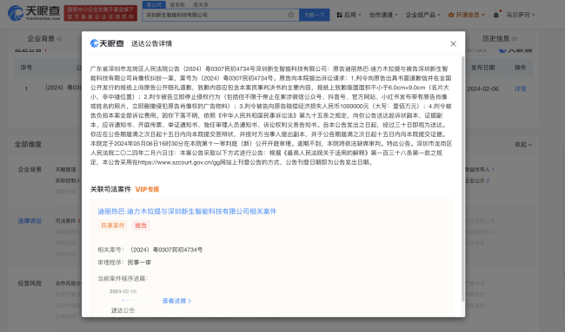Click the 发布日期 column header
Viewport: 565px width, 332px height.
tap(482, 68)
